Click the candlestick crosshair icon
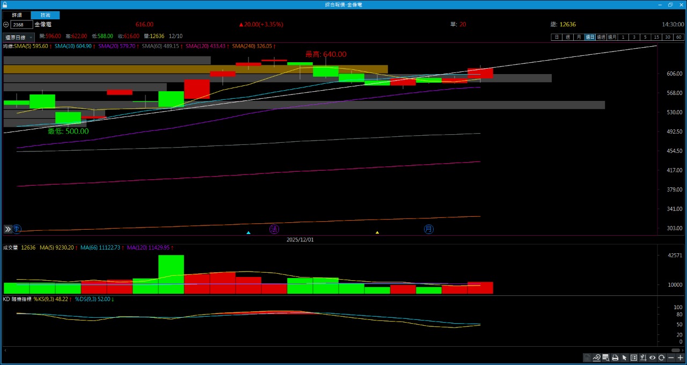 point(643,357)
